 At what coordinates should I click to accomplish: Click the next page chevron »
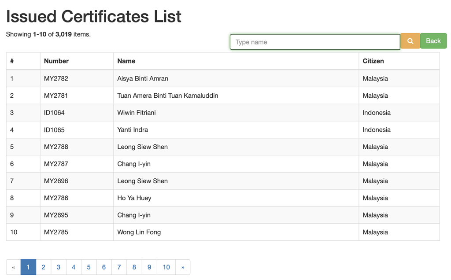pyautogui.click(x=183, y=267)
